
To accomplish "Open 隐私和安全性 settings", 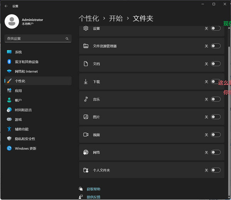I will click(38, 139).
